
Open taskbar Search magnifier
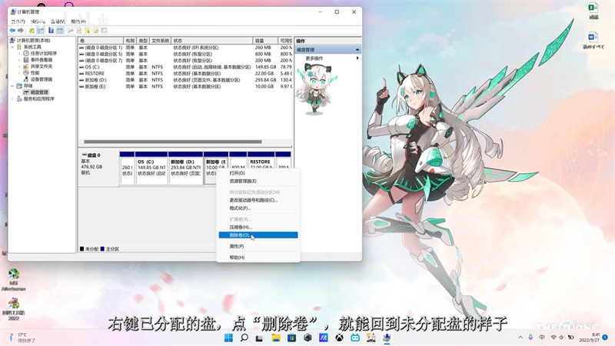[244, 338]
